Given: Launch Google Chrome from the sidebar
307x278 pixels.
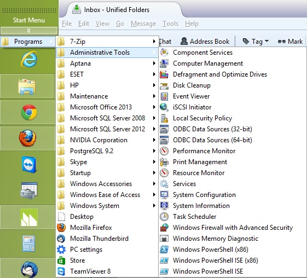Looking at the screenshot, I should 29,112.
